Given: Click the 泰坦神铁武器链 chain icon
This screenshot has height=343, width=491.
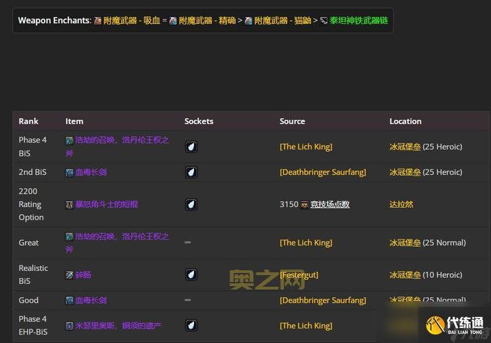Looking at the screenshot, I should tap(324, 21).
